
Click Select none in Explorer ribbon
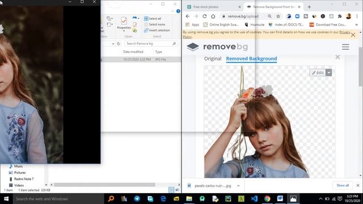[x=155, y=24]
